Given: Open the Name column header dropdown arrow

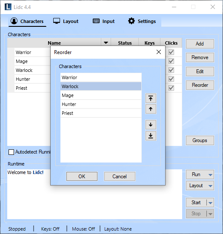Looking at the screenshot, I should (x=106, y=43).
